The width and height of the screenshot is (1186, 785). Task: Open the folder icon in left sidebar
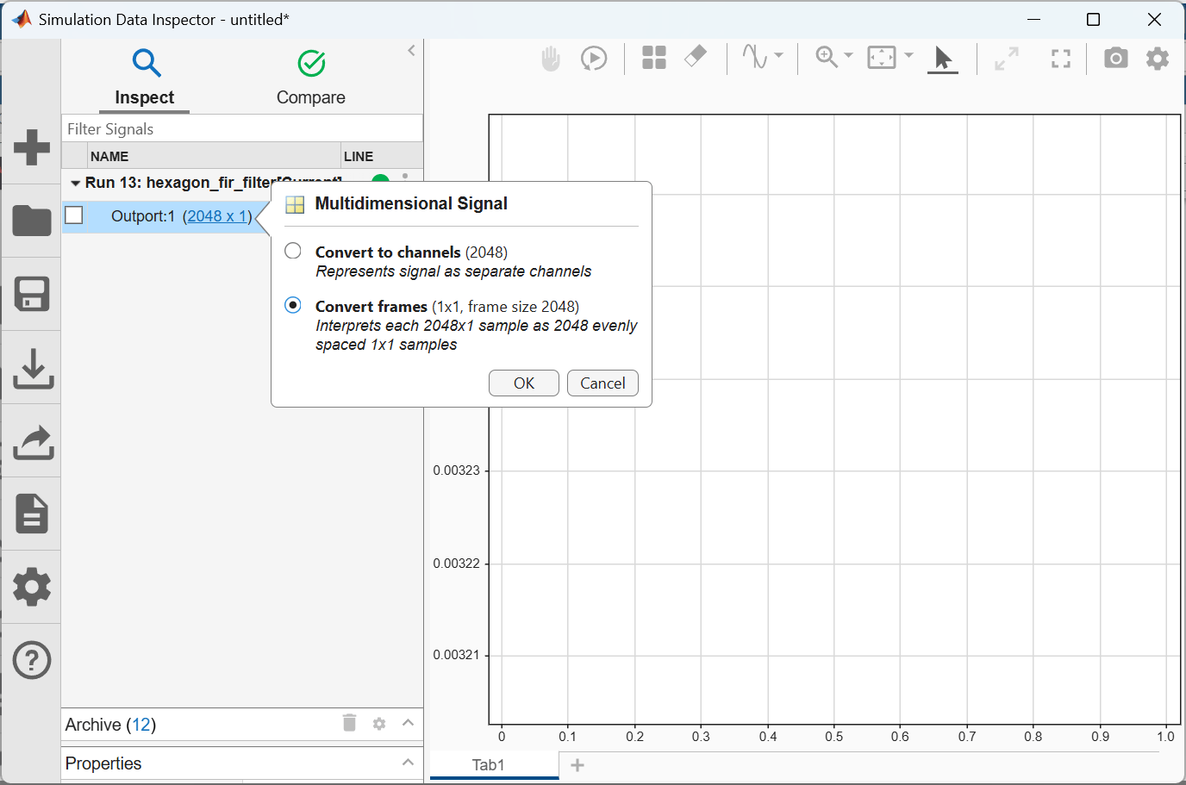point(32,221)
